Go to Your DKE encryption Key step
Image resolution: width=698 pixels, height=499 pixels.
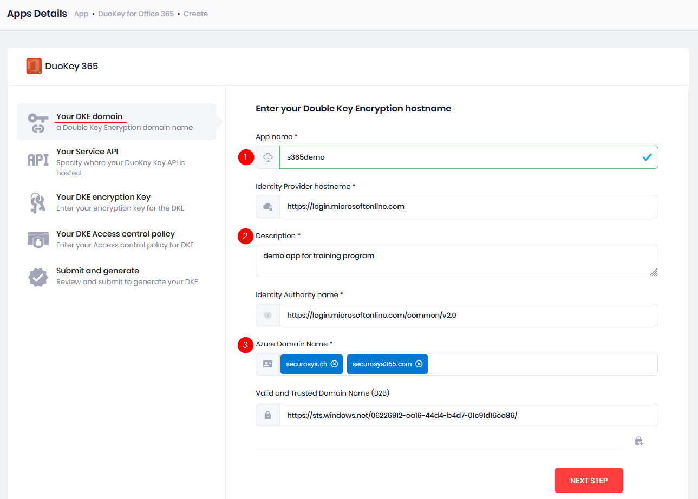116,202
